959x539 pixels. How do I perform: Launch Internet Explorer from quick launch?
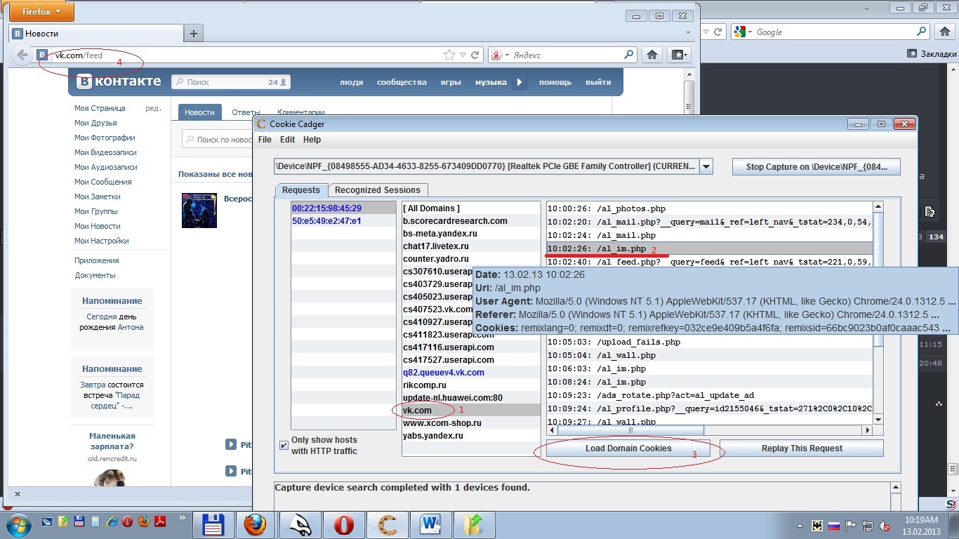coord(112,521)
